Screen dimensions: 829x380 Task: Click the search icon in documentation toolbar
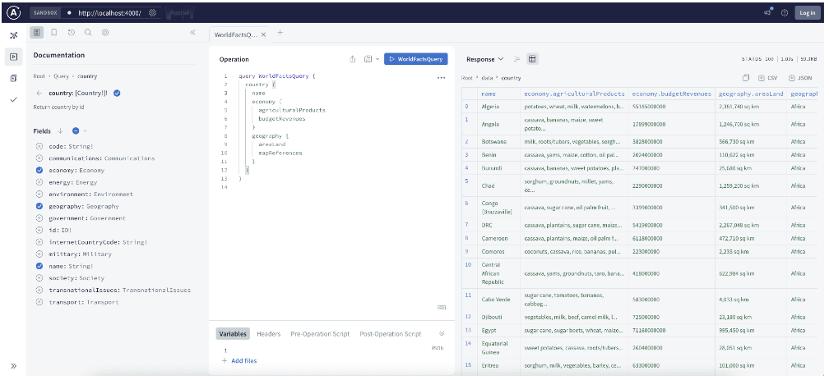click(x=88, y=32)
